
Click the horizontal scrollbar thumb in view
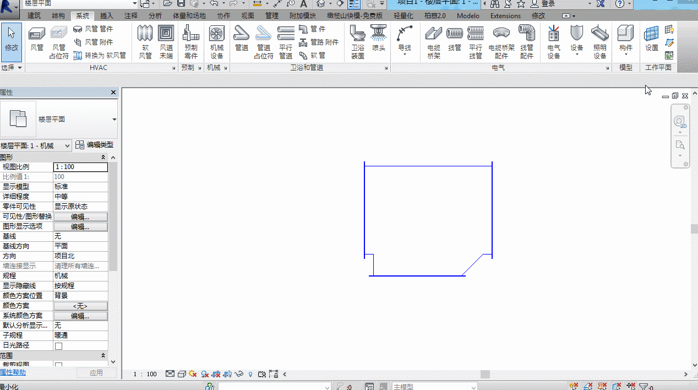point(485,374)
